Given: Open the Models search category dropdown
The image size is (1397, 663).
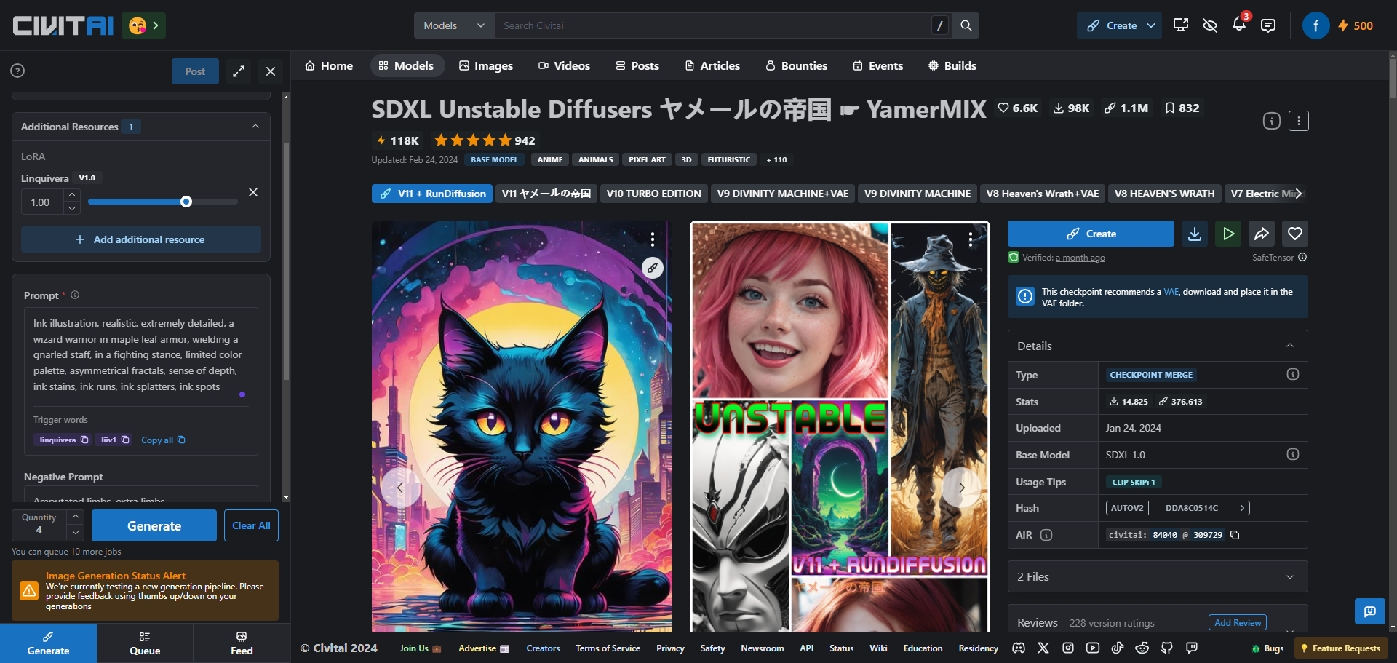Looking at the screenshot, I should coord(454,25).
